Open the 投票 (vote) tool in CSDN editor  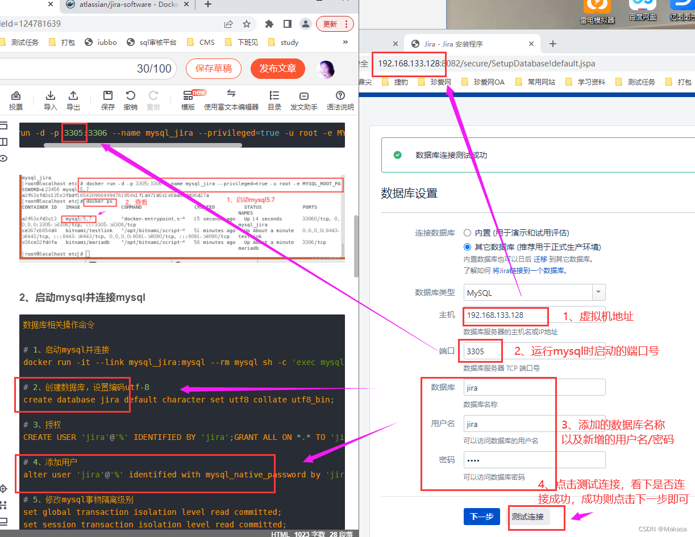[16, 100]
